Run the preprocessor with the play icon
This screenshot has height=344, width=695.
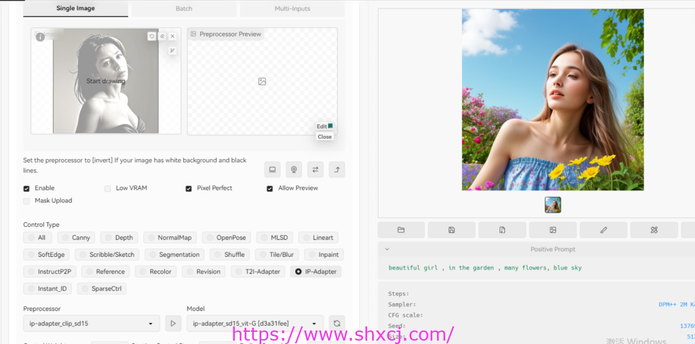(173, 323)
